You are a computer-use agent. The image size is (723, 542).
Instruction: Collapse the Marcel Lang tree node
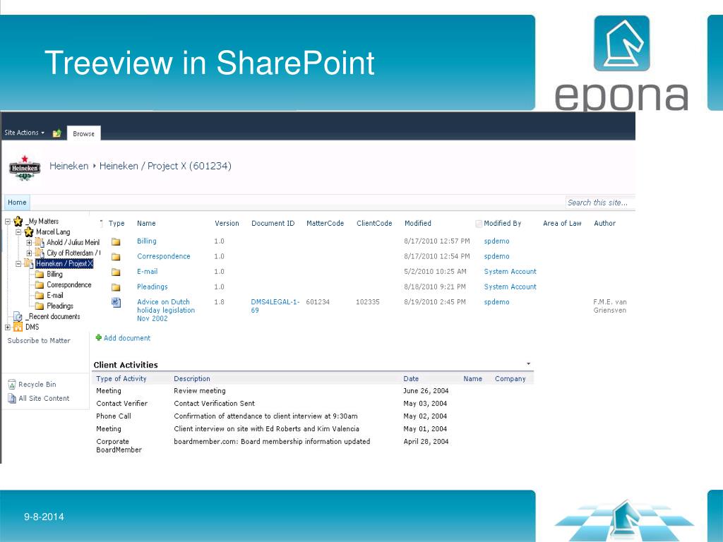[x=18, y=232]
